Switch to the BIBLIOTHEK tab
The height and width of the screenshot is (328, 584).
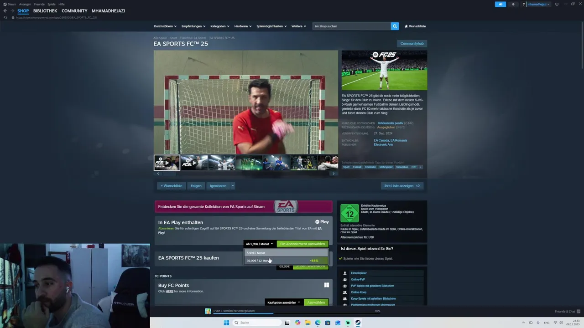point(45,11)
